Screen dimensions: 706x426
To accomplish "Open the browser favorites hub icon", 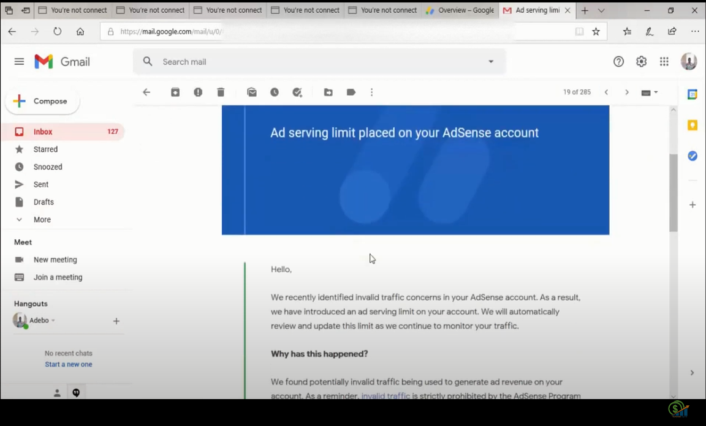I will pyautogui.click(x=627, y=31).
